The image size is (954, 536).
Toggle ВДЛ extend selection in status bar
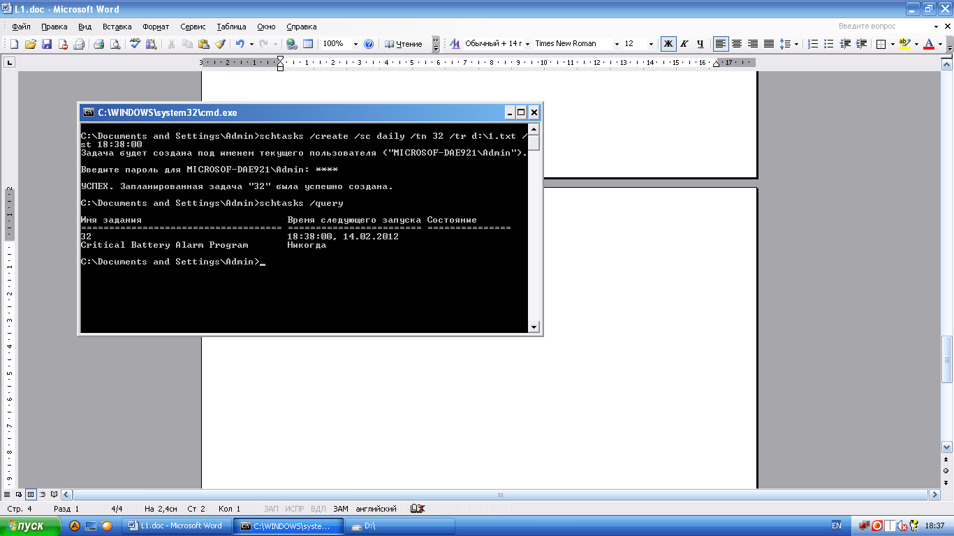pyautogui.click(x=318, y=509)
